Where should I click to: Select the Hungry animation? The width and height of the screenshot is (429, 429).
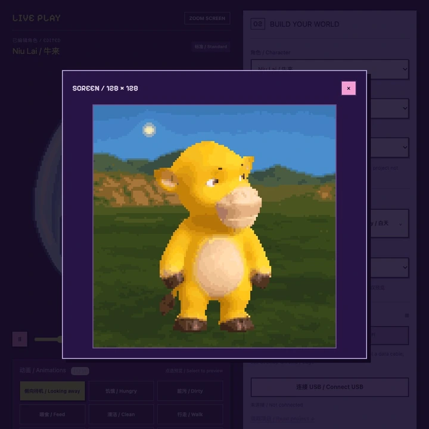121,391
